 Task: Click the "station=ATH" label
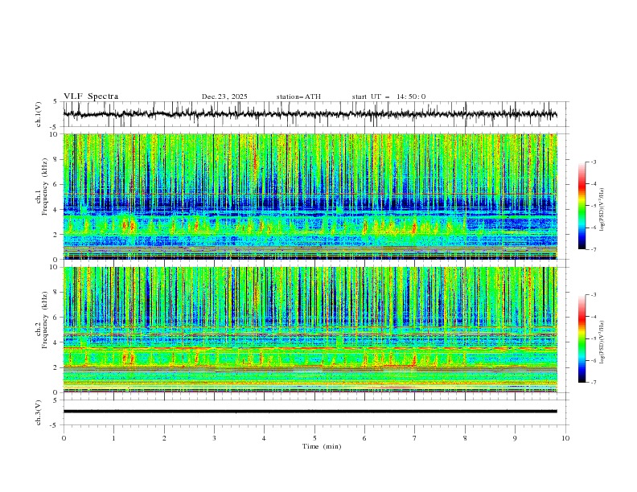(298, 96)
